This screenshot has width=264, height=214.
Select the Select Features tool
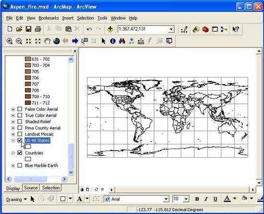click(x=84, y=41)
